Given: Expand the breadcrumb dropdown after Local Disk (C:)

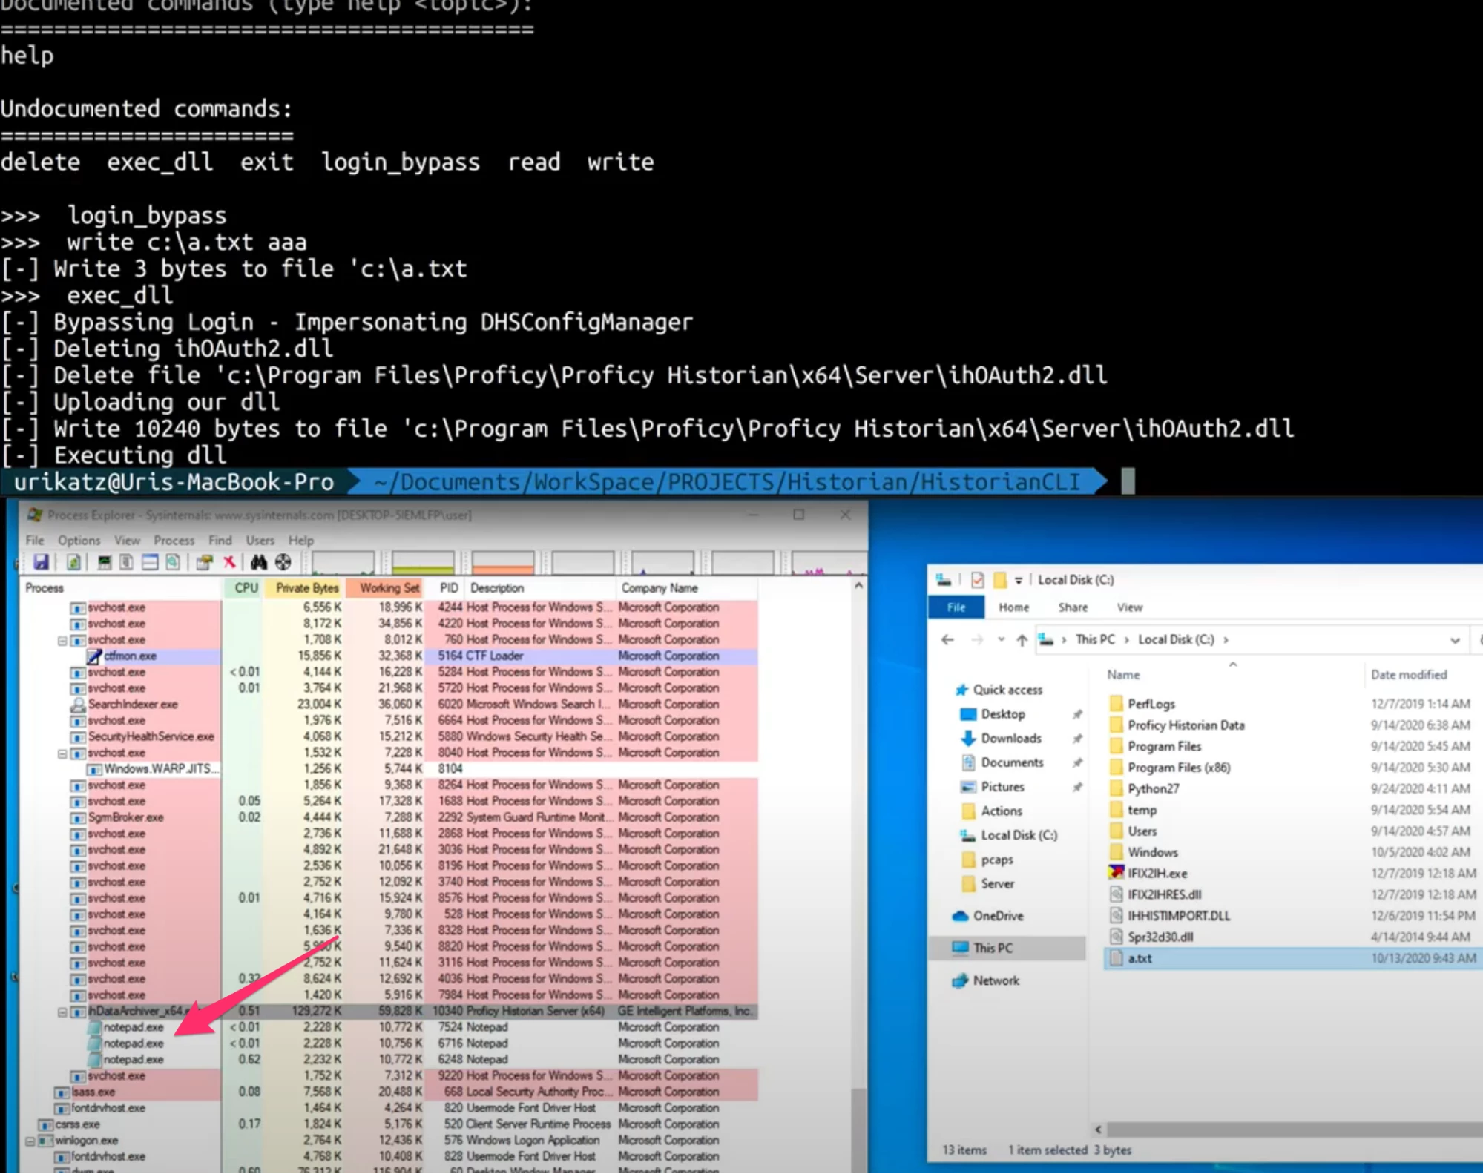Looking at the screenshot, I should (x=1226, y=640).
